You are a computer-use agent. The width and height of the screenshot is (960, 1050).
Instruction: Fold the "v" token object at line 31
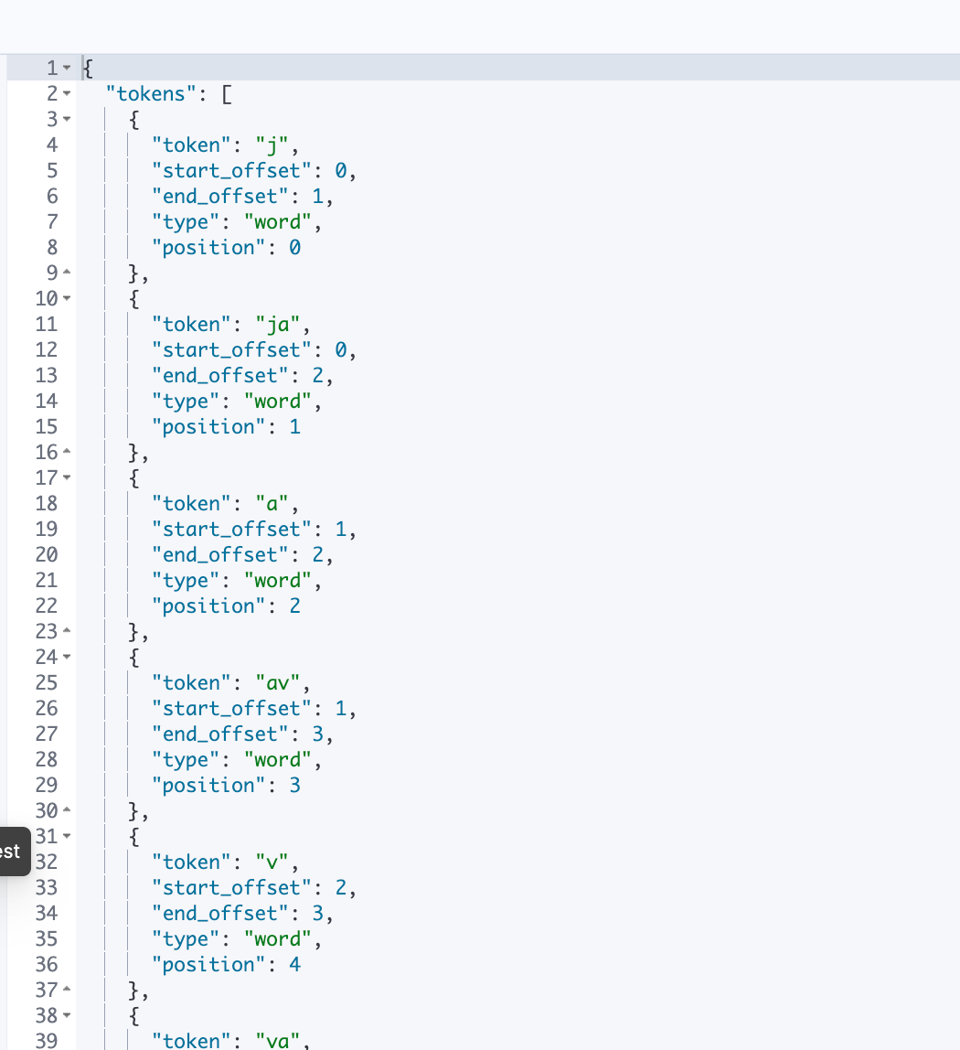66,836
